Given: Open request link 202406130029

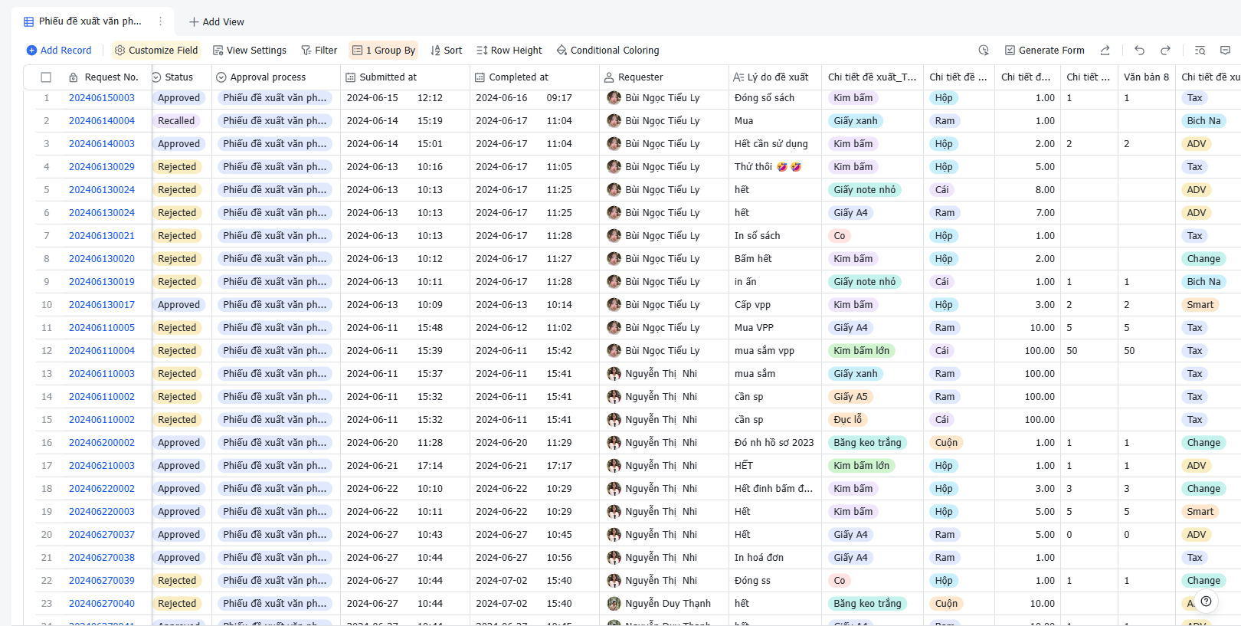Looking at the screenshot, I should click(102, 167).
